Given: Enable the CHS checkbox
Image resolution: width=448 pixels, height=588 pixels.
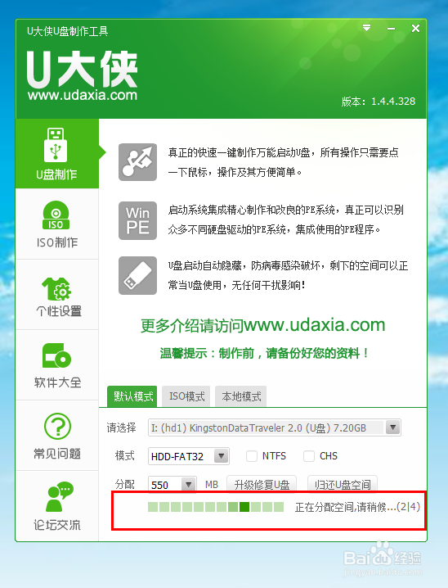Looking at the screenshot, I should 309,456.
